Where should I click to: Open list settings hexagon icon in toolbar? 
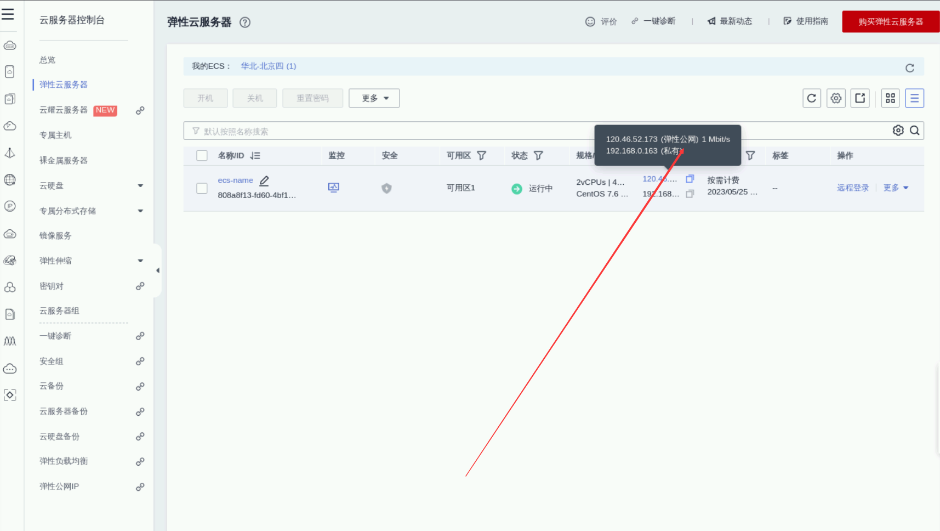click(x=836, y=98)
